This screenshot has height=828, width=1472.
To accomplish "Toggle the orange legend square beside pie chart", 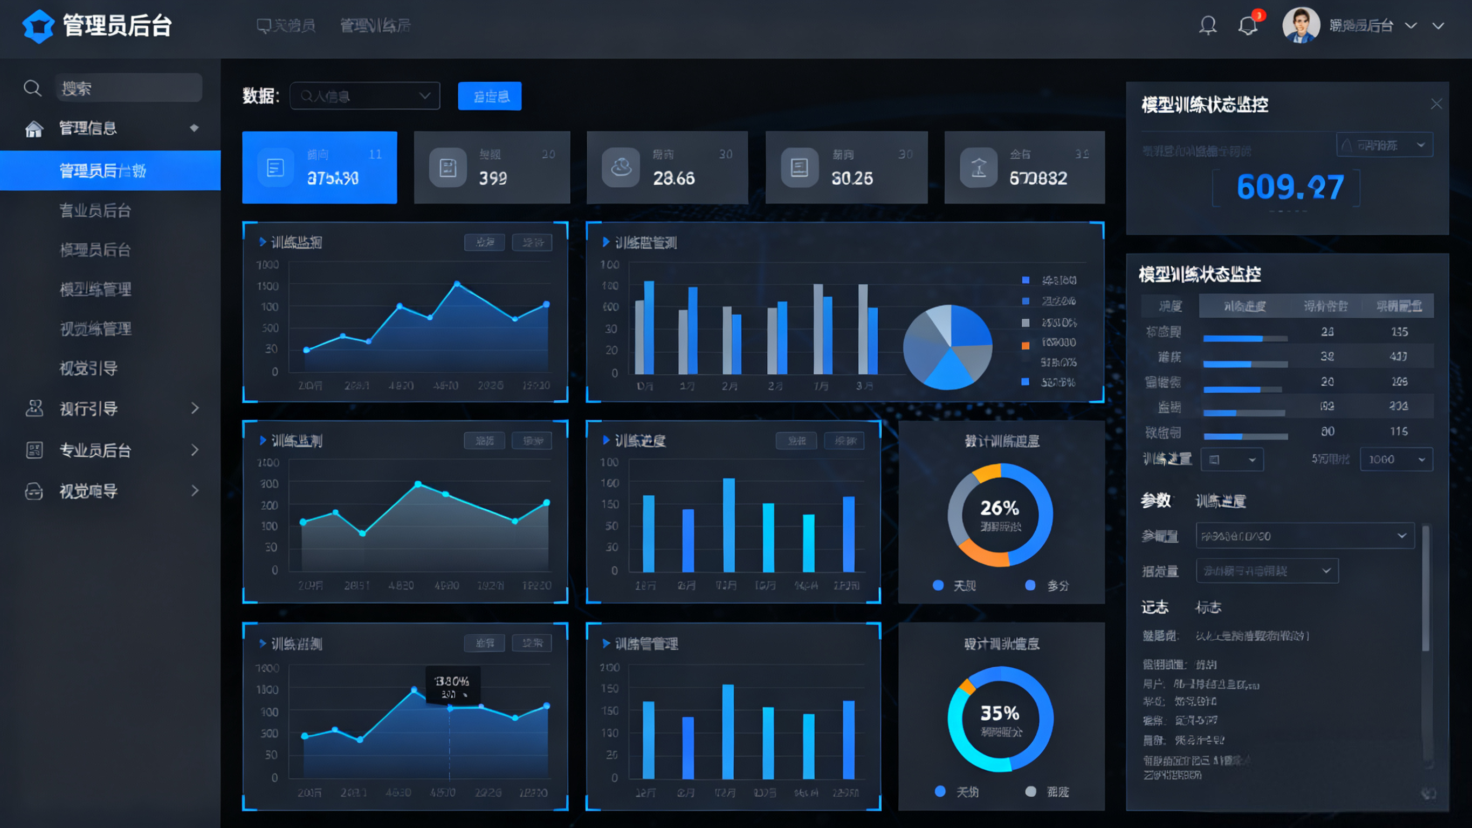I will tap(1026, 345).
